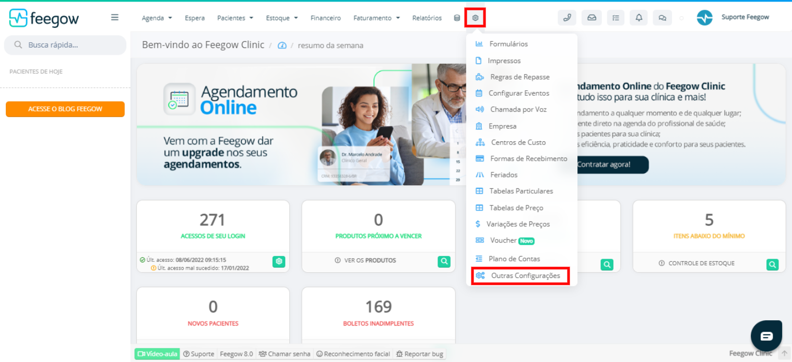Click the search button under Ver os Produtos
This screenshot has height=362, width=792.
click(x=444, y=262)
